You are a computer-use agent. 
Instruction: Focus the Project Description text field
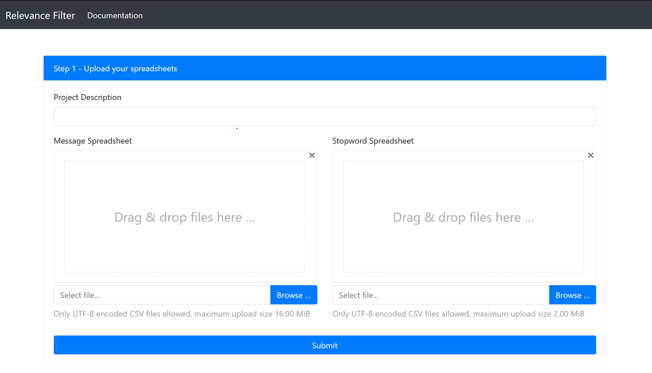(x=324, y=117)
